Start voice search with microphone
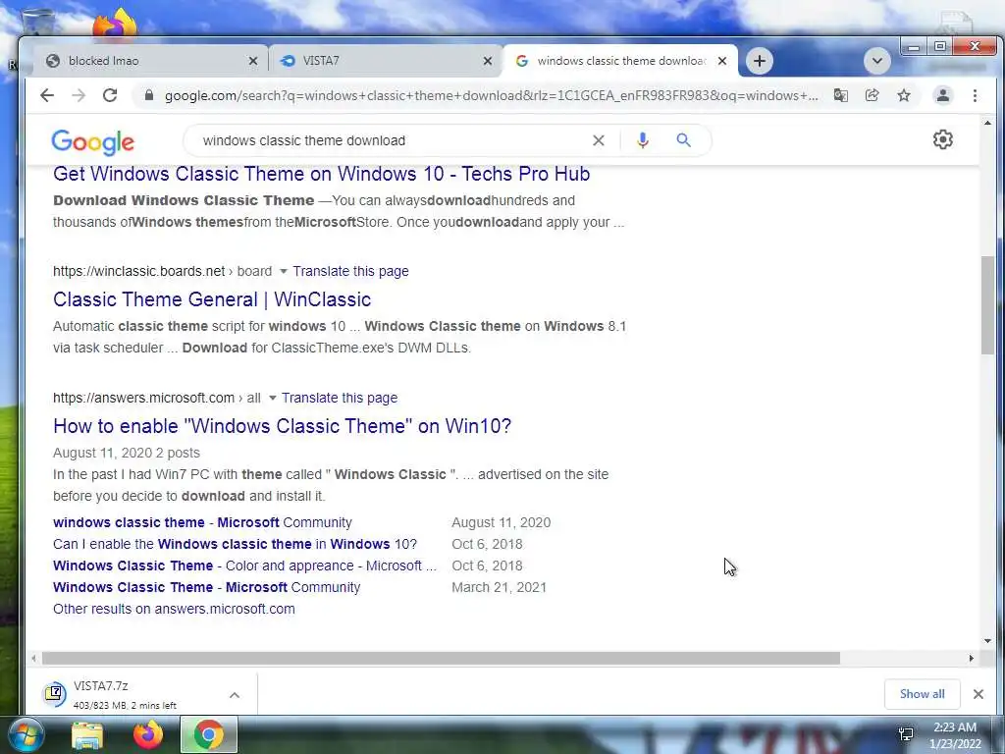The width and height of the screenshot is (1005, 754). click(642, 140)
